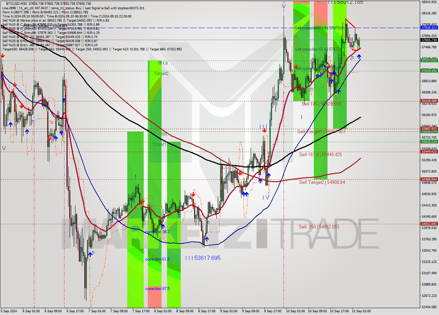
Task: Click the 52672.220 price axis value
Action: coord(429,295)
